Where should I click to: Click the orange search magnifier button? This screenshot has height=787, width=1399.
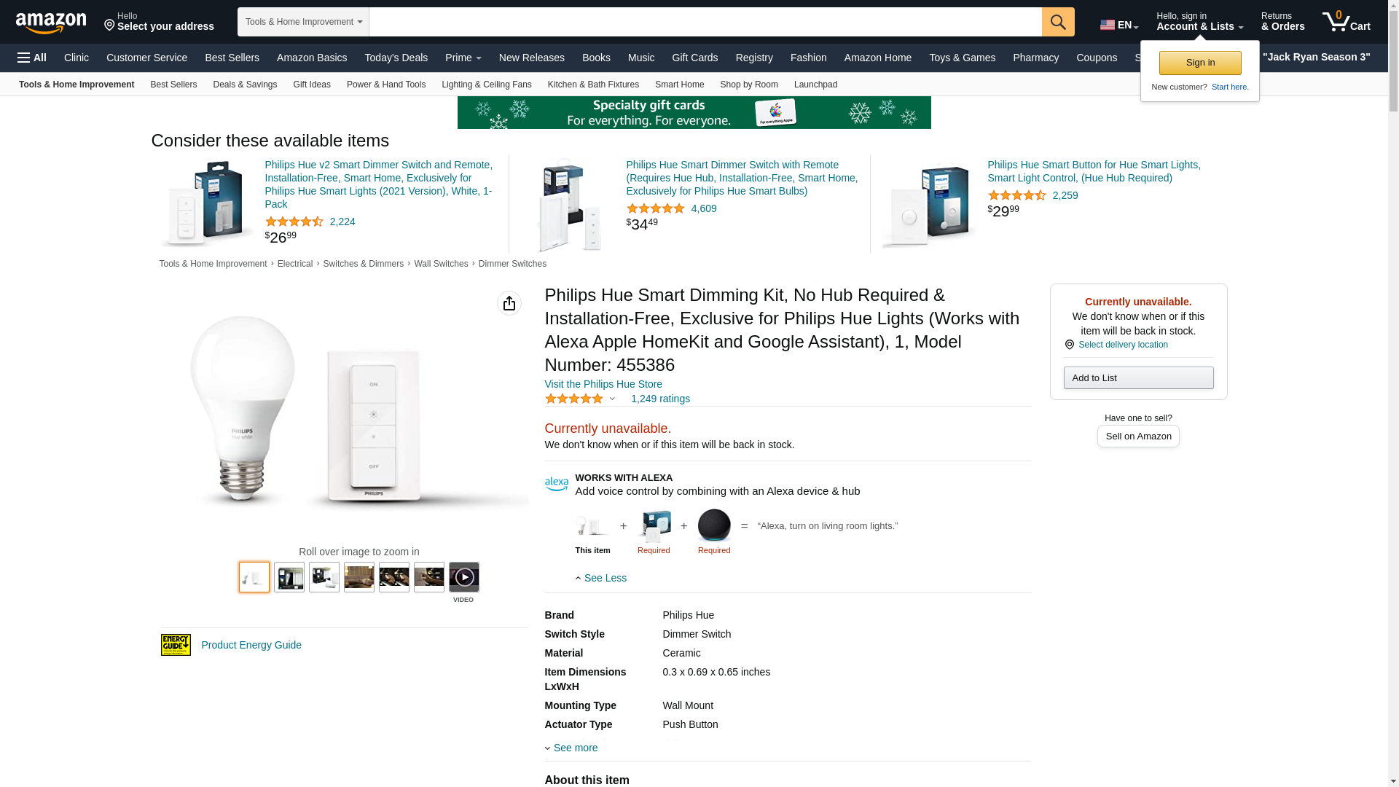coord(1058,22)
